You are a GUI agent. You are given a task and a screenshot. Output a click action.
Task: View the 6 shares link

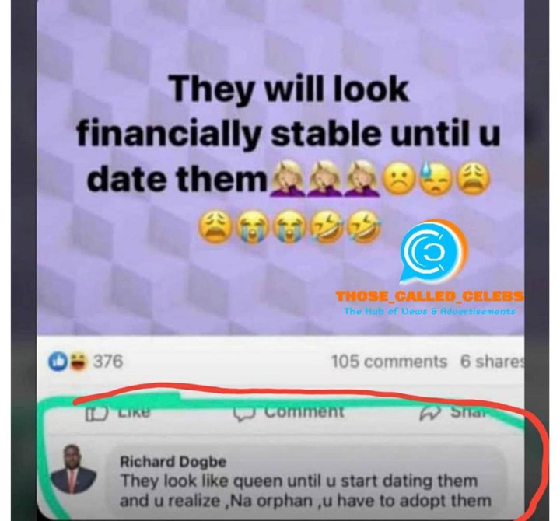[x=492, y=362]
